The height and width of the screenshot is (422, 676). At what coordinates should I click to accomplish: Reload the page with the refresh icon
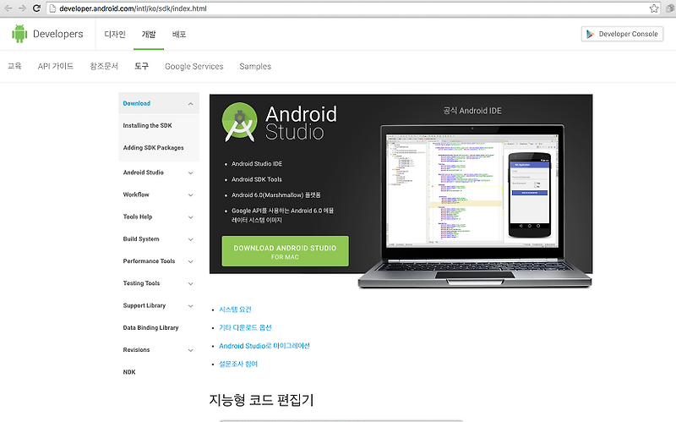coord(37,8)
